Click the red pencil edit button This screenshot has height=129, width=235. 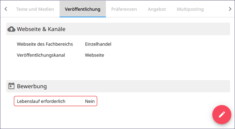pos(222,115)
